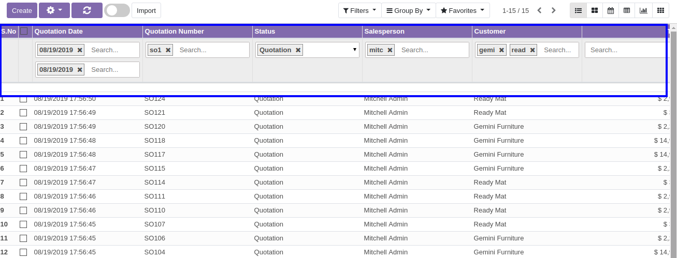Tick the checkbox for row SO120
Screen dimensions: 677x258
point(23,127)
